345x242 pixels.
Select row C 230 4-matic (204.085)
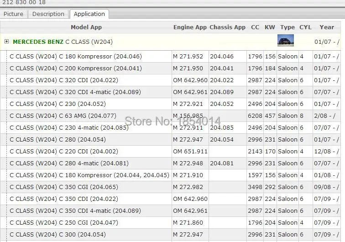(171, 128)
